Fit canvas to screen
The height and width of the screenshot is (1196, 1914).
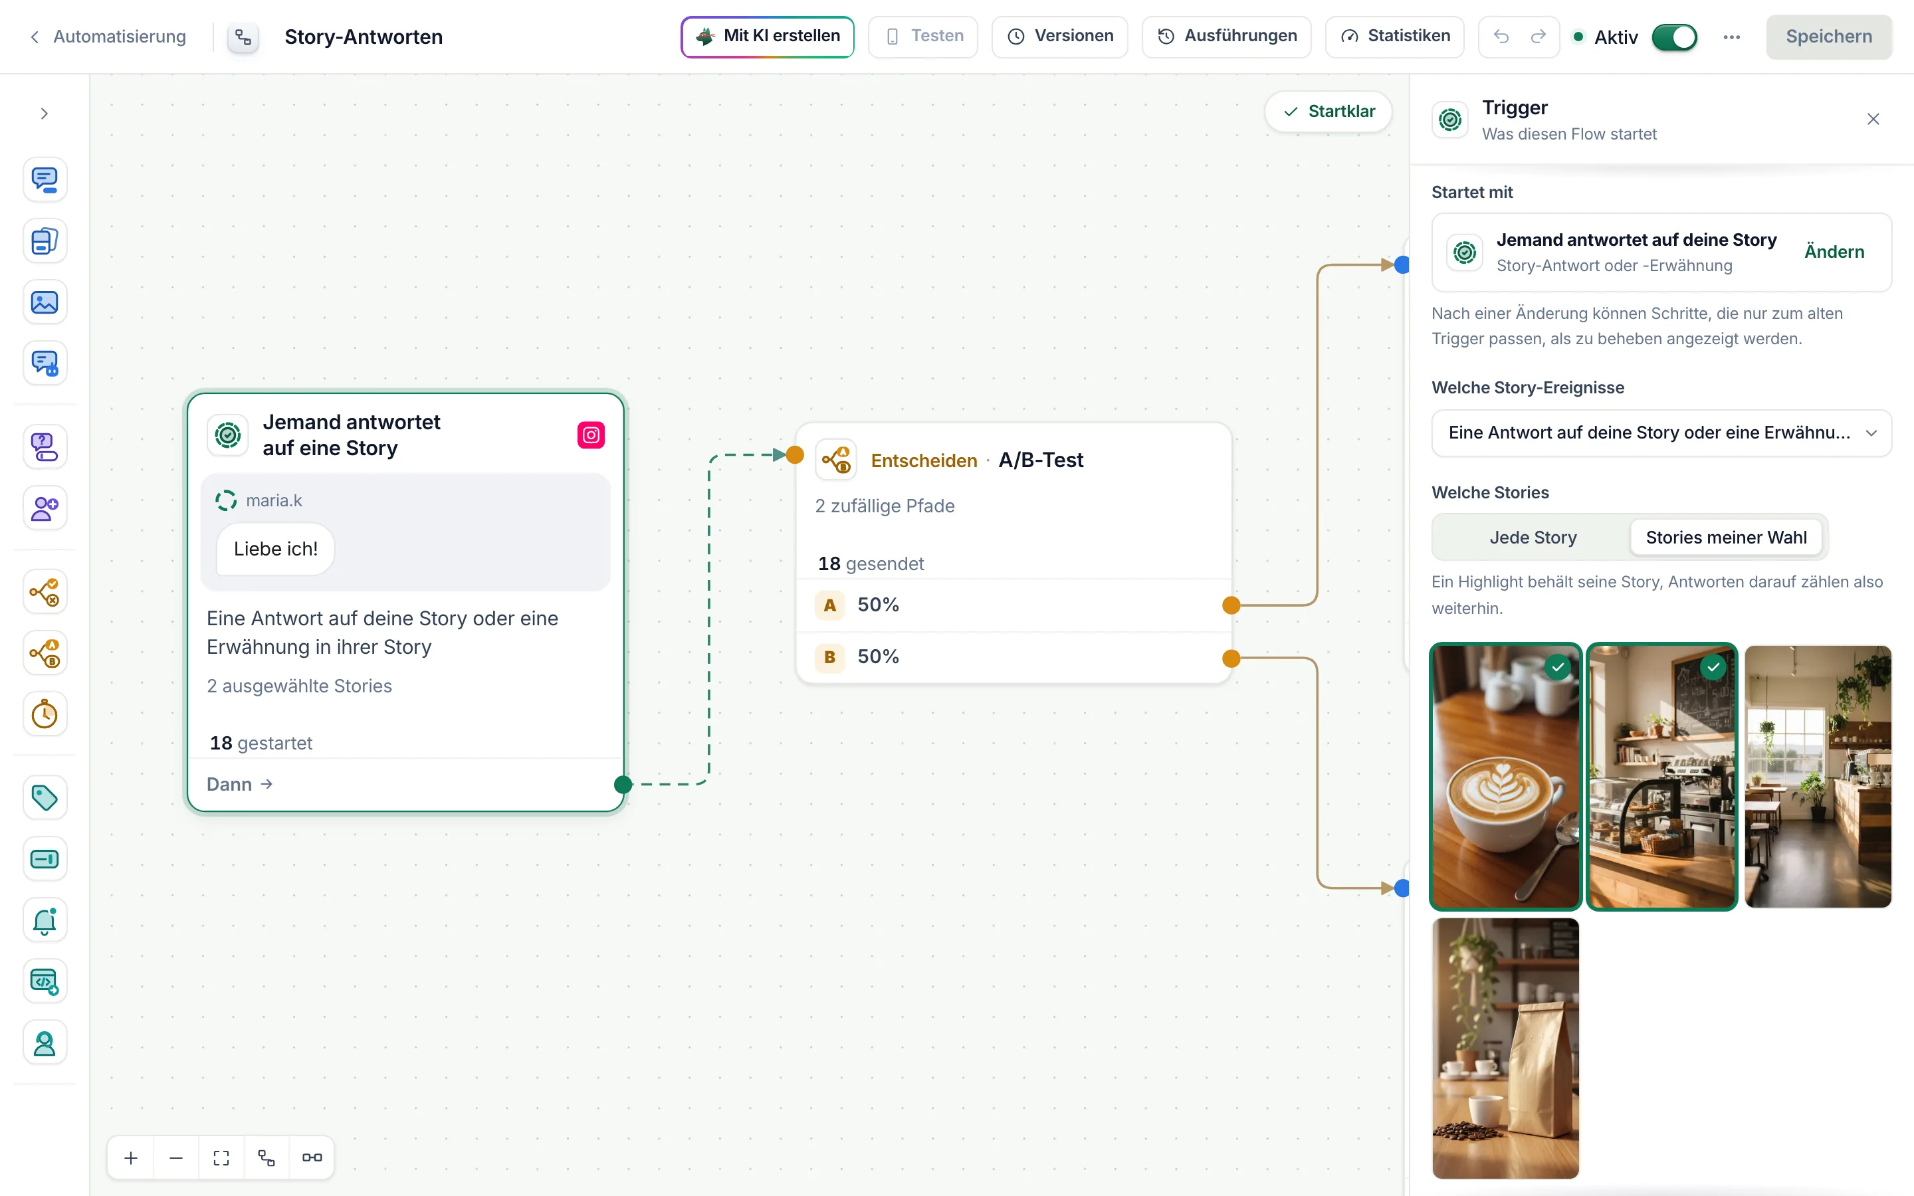coord(221,1158)
